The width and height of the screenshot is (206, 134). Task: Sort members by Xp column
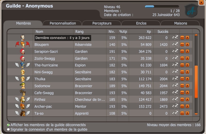[149, 31]
